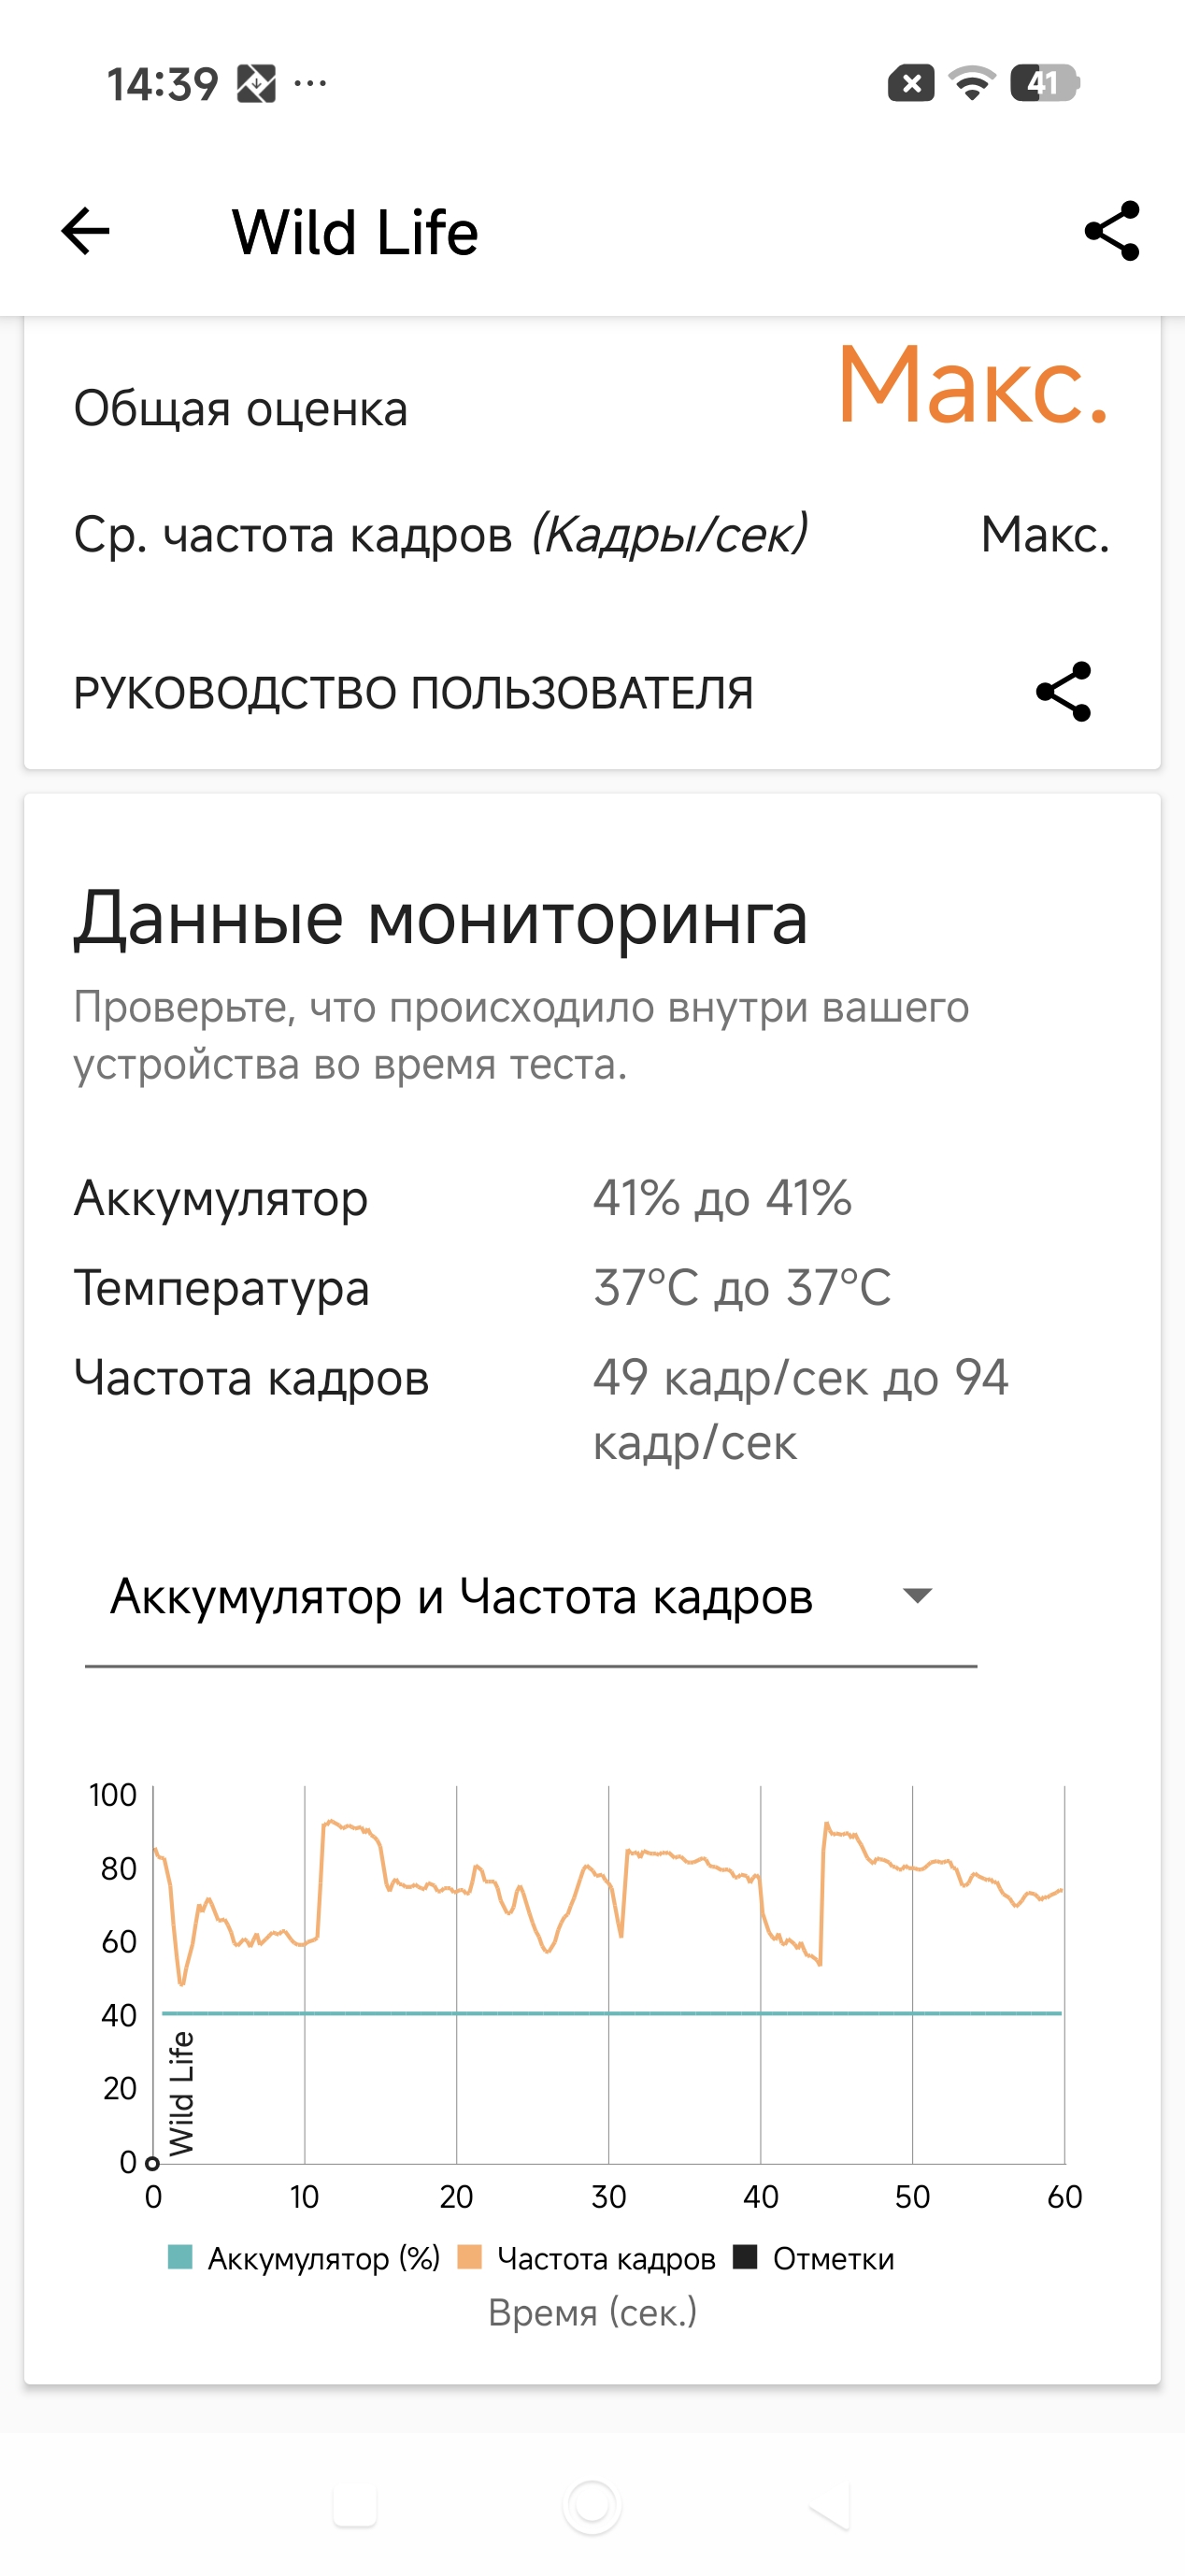This screenshot has width=1185, height=2576.
Task: Tap the orange Макс. overall score
Action: pyautogui.click(x=972, y=385)
